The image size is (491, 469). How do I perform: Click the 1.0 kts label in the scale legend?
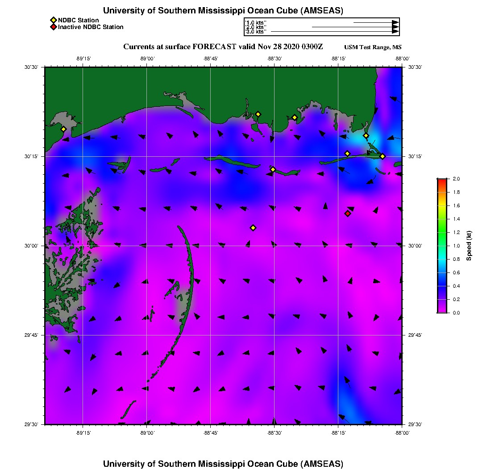[256, 22]
